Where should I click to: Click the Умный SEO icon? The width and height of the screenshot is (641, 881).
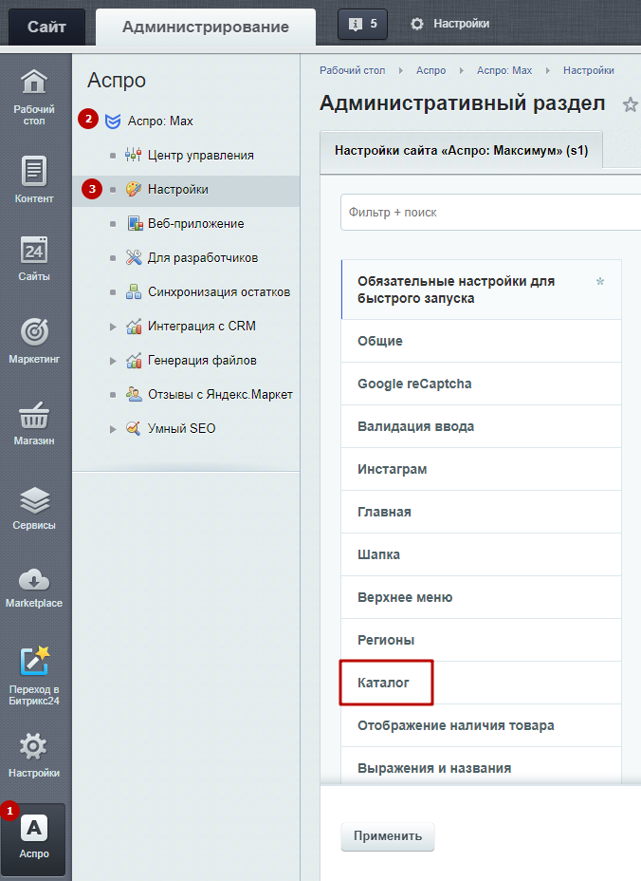point(133,429)
